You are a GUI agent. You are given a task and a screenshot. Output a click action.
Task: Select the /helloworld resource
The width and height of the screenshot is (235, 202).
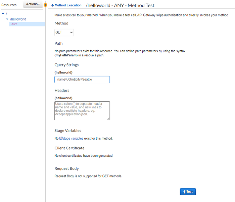point(18,19)
